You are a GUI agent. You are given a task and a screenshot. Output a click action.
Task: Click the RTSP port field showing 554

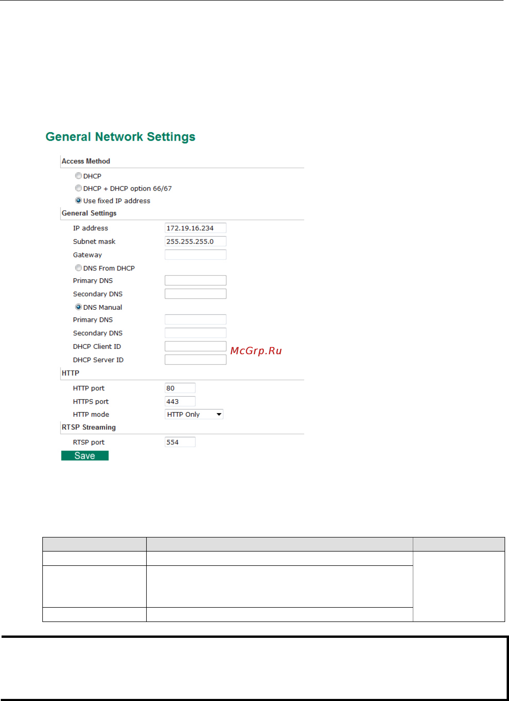(x=180, y=442)
